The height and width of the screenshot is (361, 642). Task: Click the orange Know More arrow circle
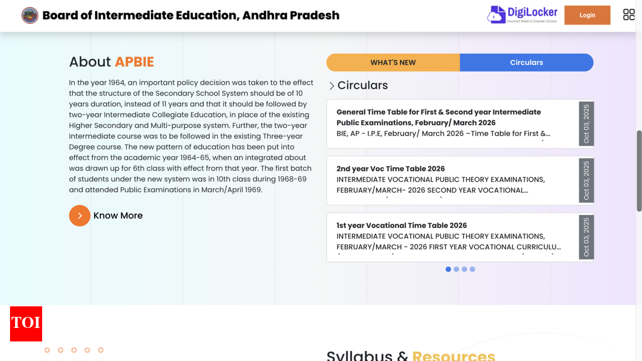tap(80, 216)
